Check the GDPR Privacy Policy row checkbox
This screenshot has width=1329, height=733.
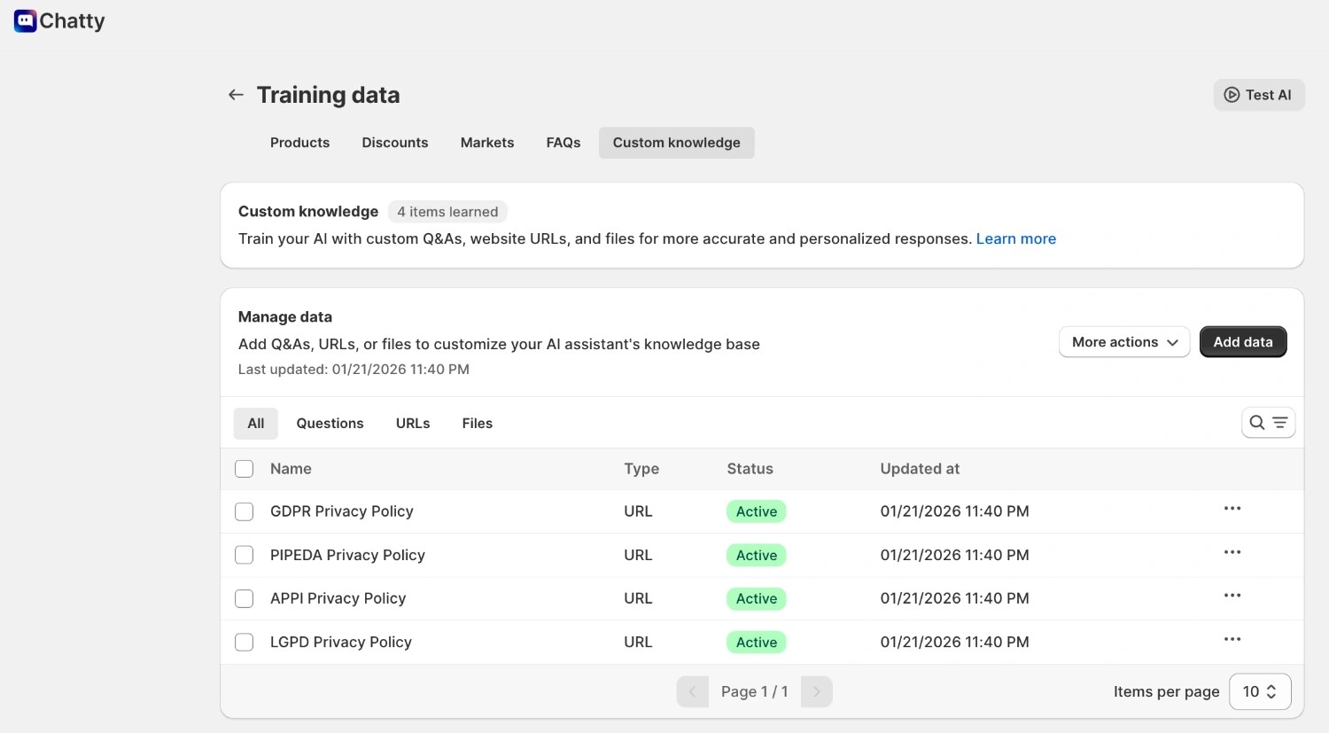(245, 511)
